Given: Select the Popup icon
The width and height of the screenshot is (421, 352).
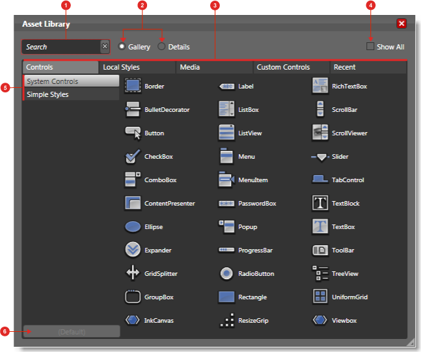Looking at the screenshot, I should (226, 226).
